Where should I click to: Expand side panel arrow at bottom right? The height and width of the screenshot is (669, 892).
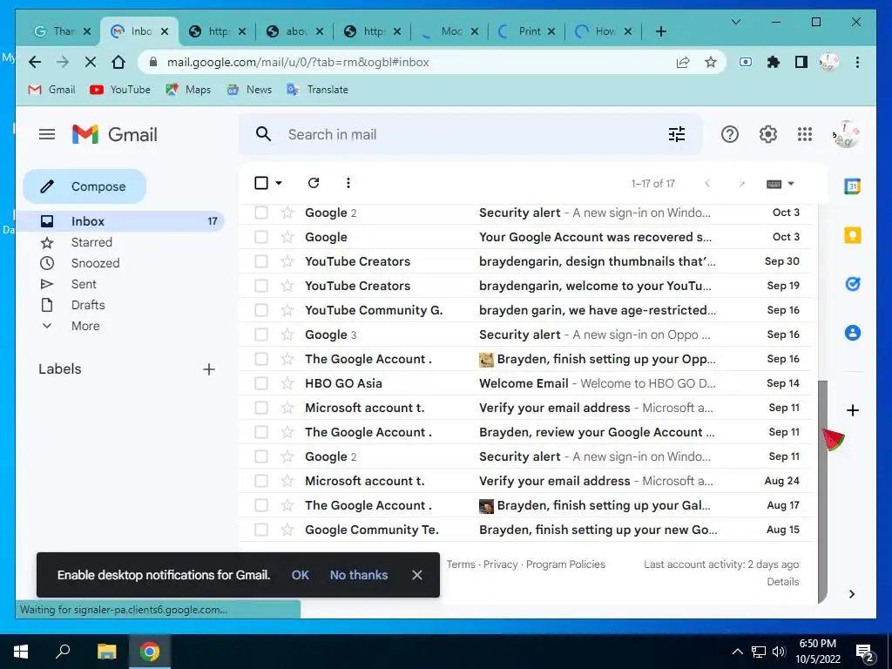pyautogui.click(x=852, y=594)
